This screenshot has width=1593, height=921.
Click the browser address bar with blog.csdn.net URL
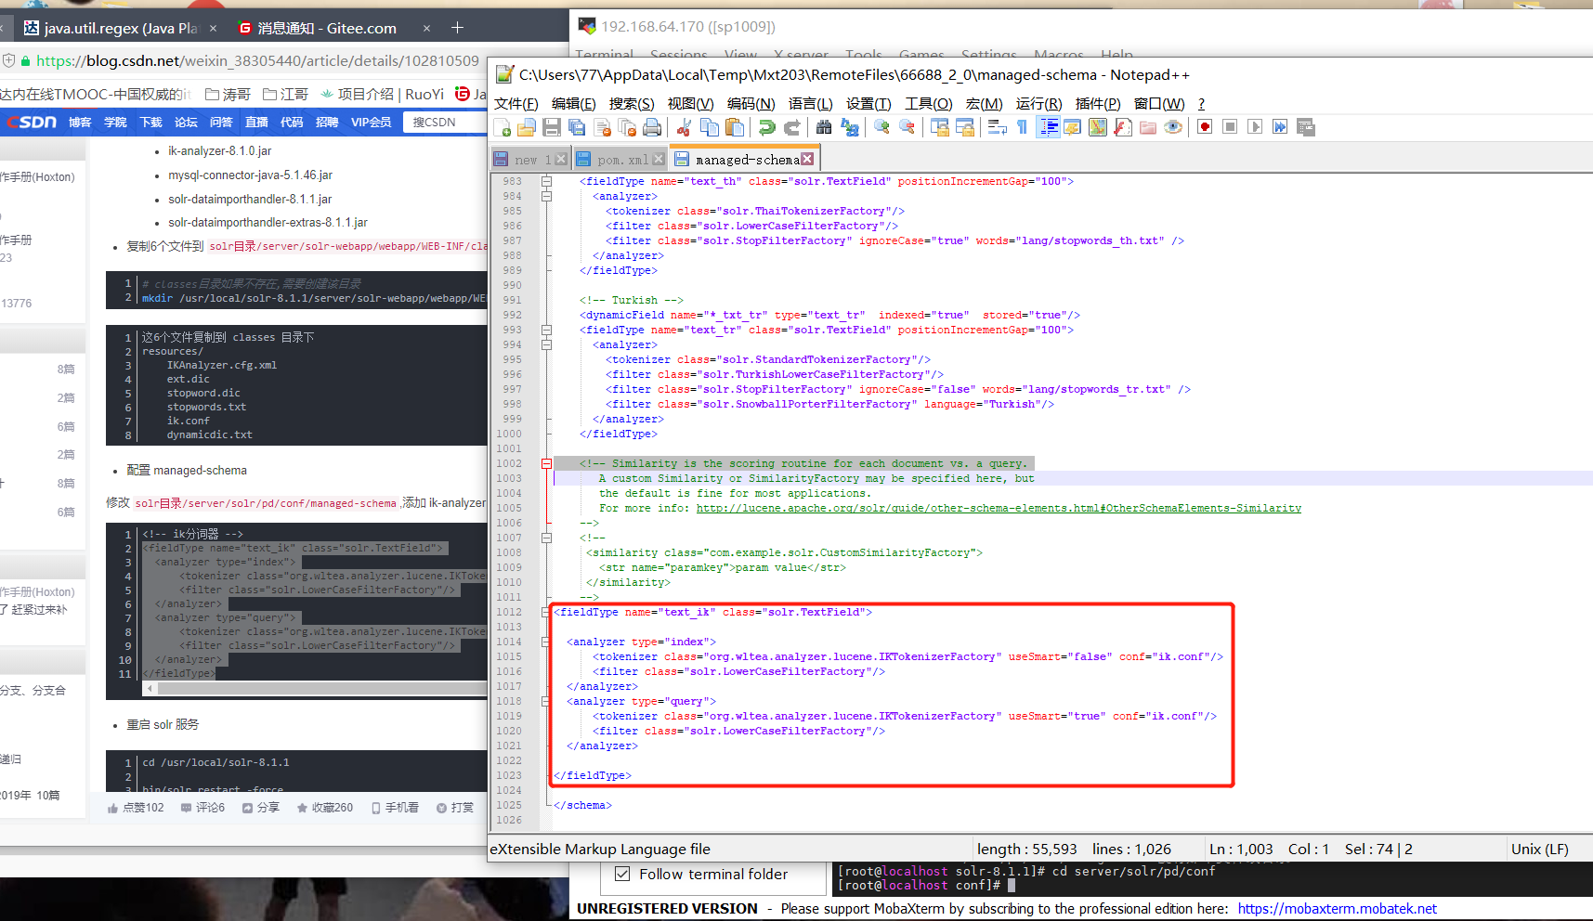(x=257, y=60)
